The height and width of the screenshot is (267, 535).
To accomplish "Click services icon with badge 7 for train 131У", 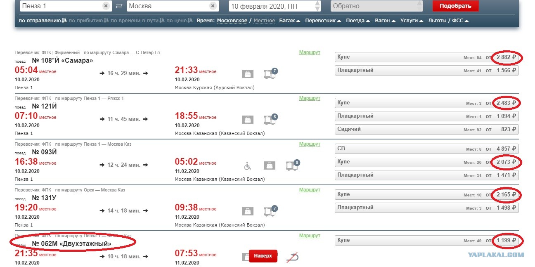I will click(270, 211).
